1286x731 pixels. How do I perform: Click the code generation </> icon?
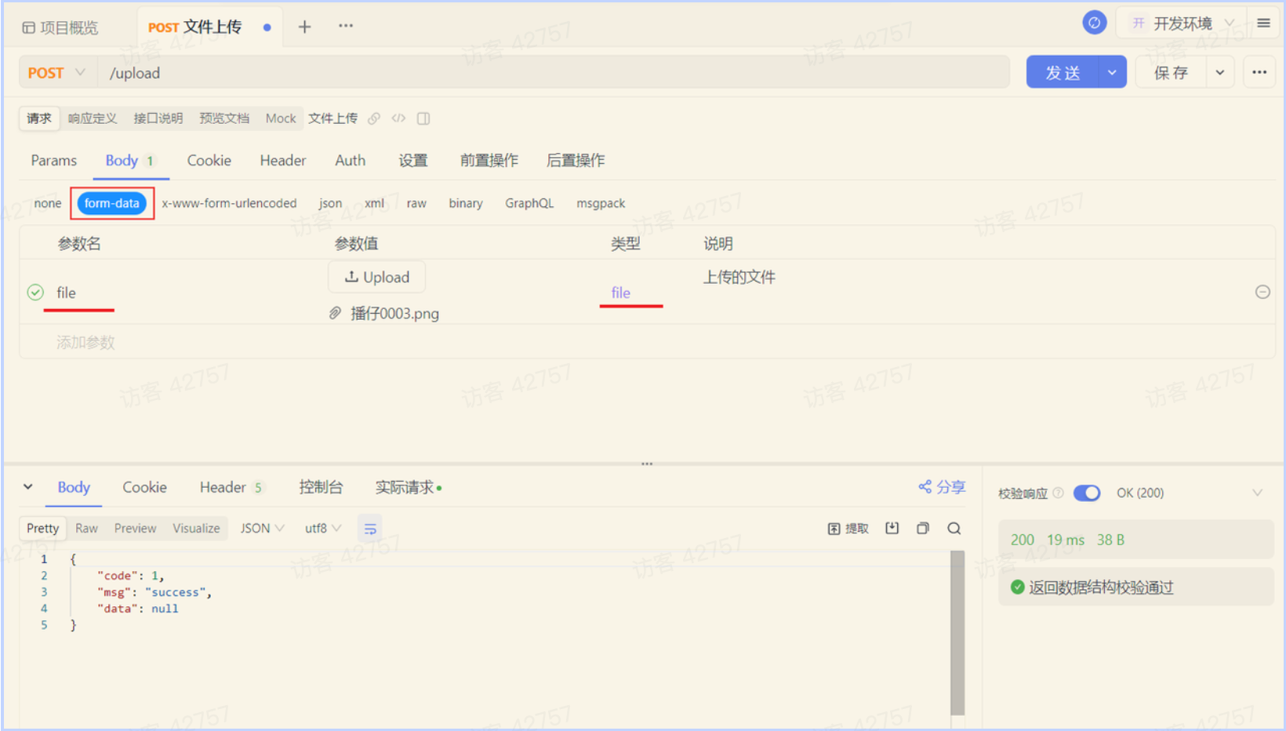pyautogui.click(x=398, y=118)
